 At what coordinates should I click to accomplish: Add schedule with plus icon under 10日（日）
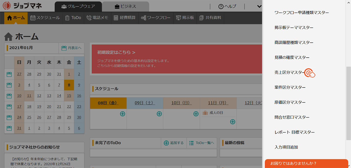[196, 114]
